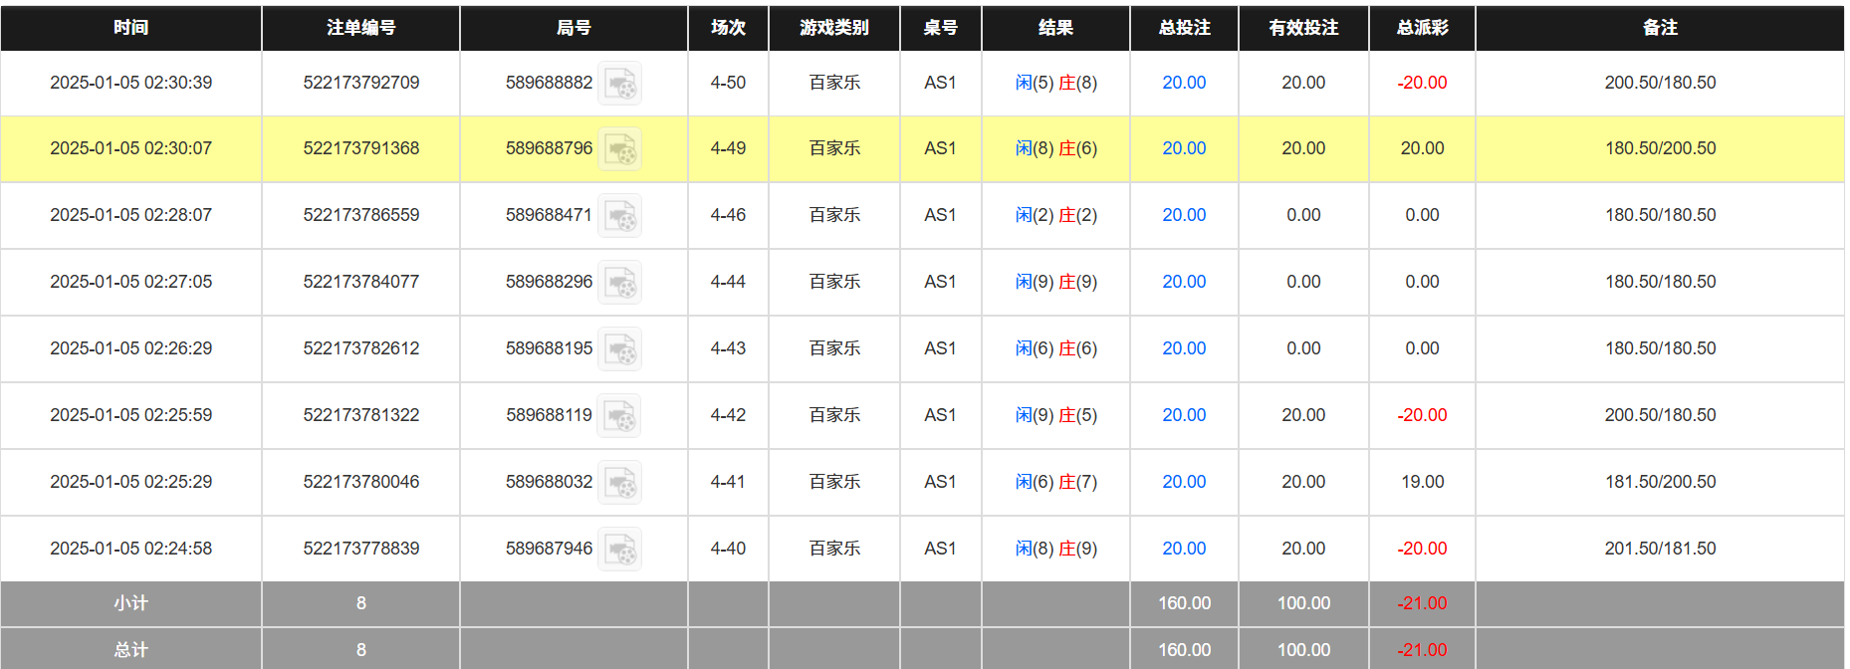Click the 总派彩 column header
1850x669 pixels.
pos(1422,28)
